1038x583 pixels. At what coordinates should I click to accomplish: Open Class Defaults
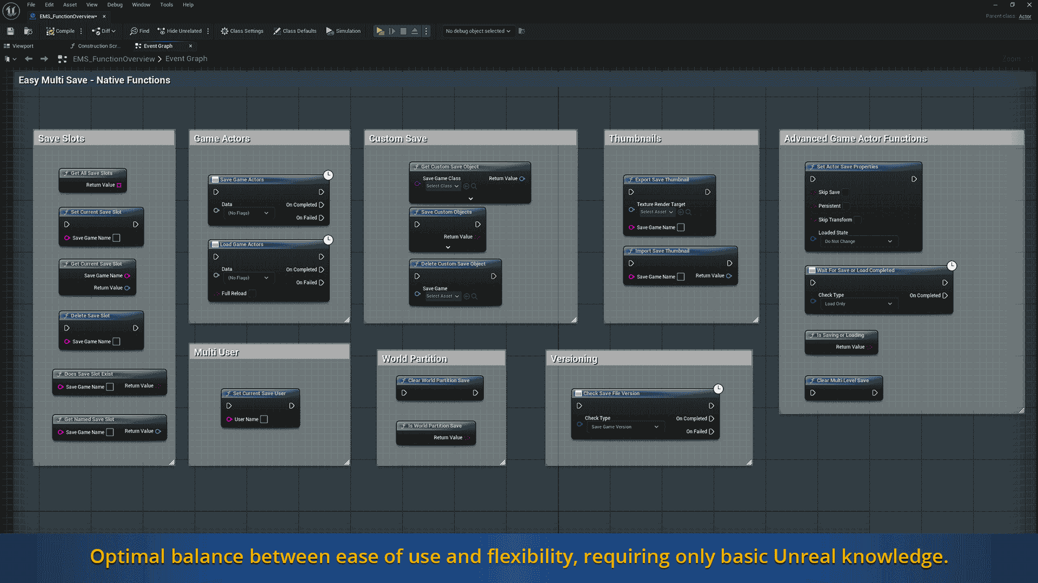(x=295, y=31)
